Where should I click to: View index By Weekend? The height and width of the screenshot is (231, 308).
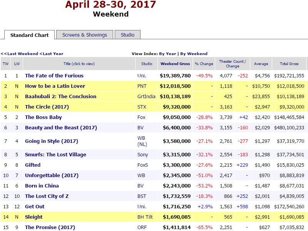[194, 54]
